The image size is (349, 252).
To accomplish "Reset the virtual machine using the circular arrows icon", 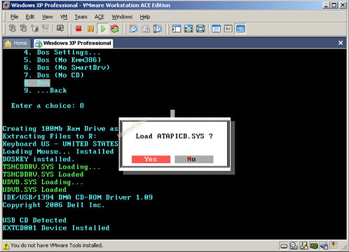I will pyautogui.click(x=114, y=29).
